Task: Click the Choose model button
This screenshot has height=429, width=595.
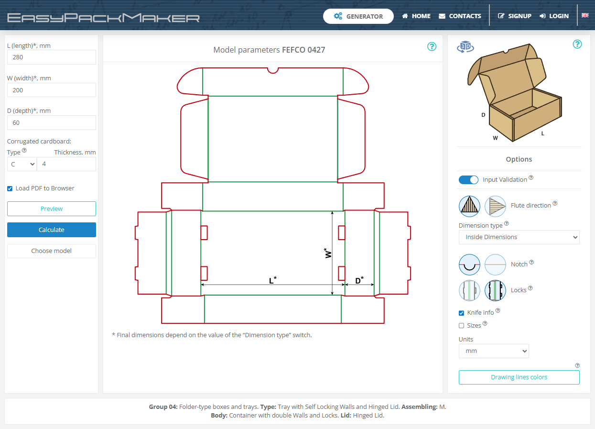Action: [x=52, y=251]
